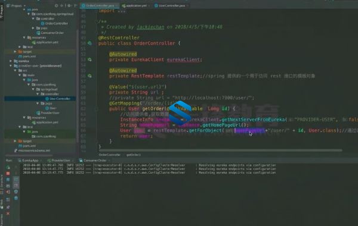Rerun the application with the green Run panel icon

click(x=8, y=168)
